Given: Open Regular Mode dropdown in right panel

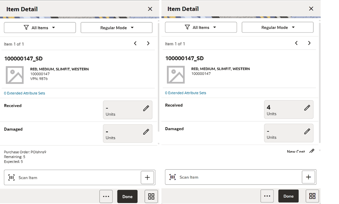Looking at the screenshot, I should [278, 27].
